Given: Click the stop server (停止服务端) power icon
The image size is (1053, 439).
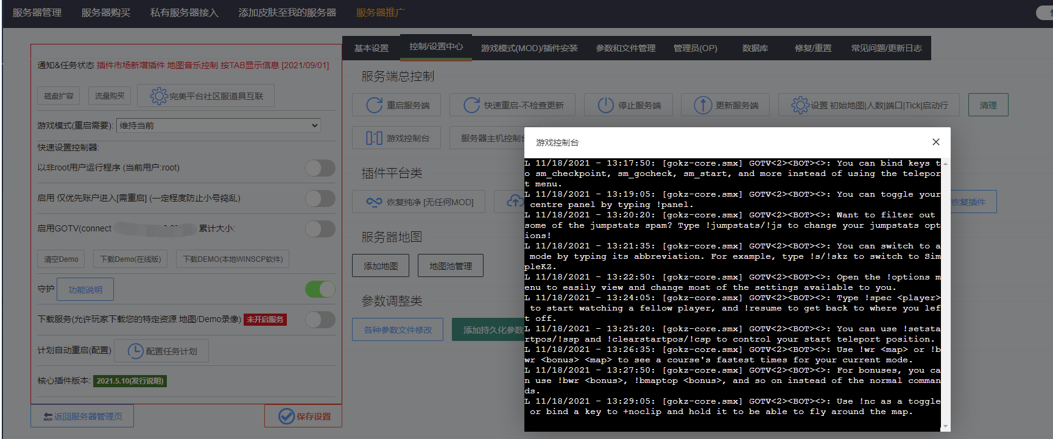Looking at the screenshot, I should point(605,105).
